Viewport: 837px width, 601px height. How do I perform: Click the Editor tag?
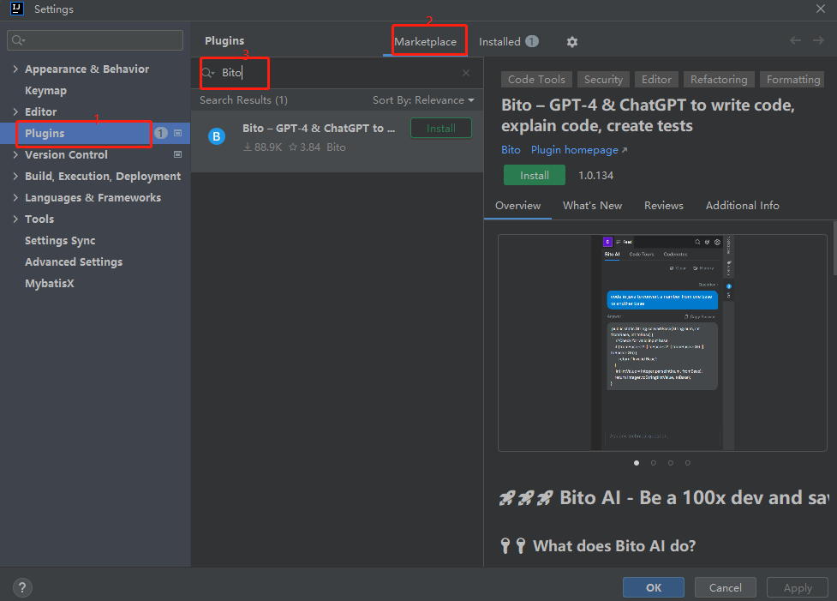coord(656,80)
